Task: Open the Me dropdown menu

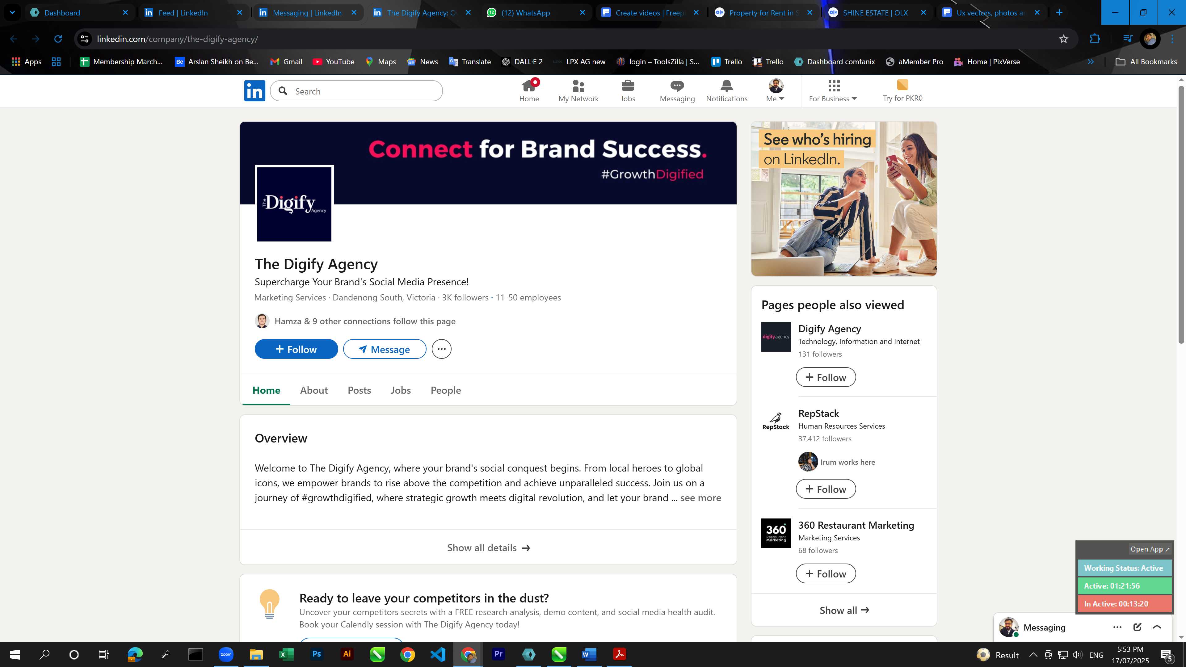Action: coord(775,91)
